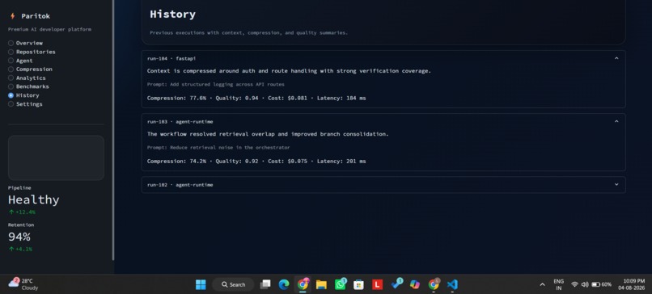
Task: Open Visual Studio Code from the taskbar
Action: 452,284
